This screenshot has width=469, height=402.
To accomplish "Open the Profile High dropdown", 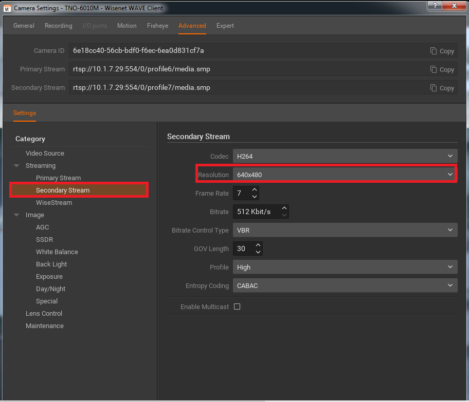I will [345, 267].
